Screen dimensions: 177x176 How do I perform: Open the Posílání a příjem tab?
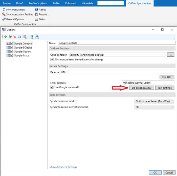(x=38, y=3)
